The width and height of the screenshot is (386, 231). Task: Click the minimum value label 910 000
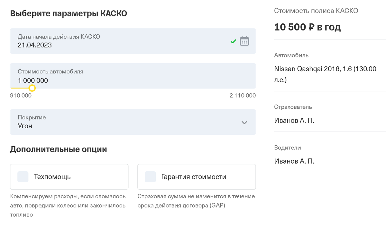pos(21,96)
